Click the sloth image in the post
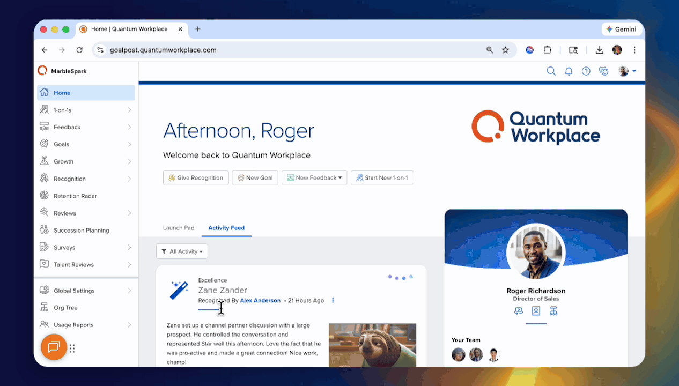Screen dimensions: 679x386 click(x=372, y=345)
